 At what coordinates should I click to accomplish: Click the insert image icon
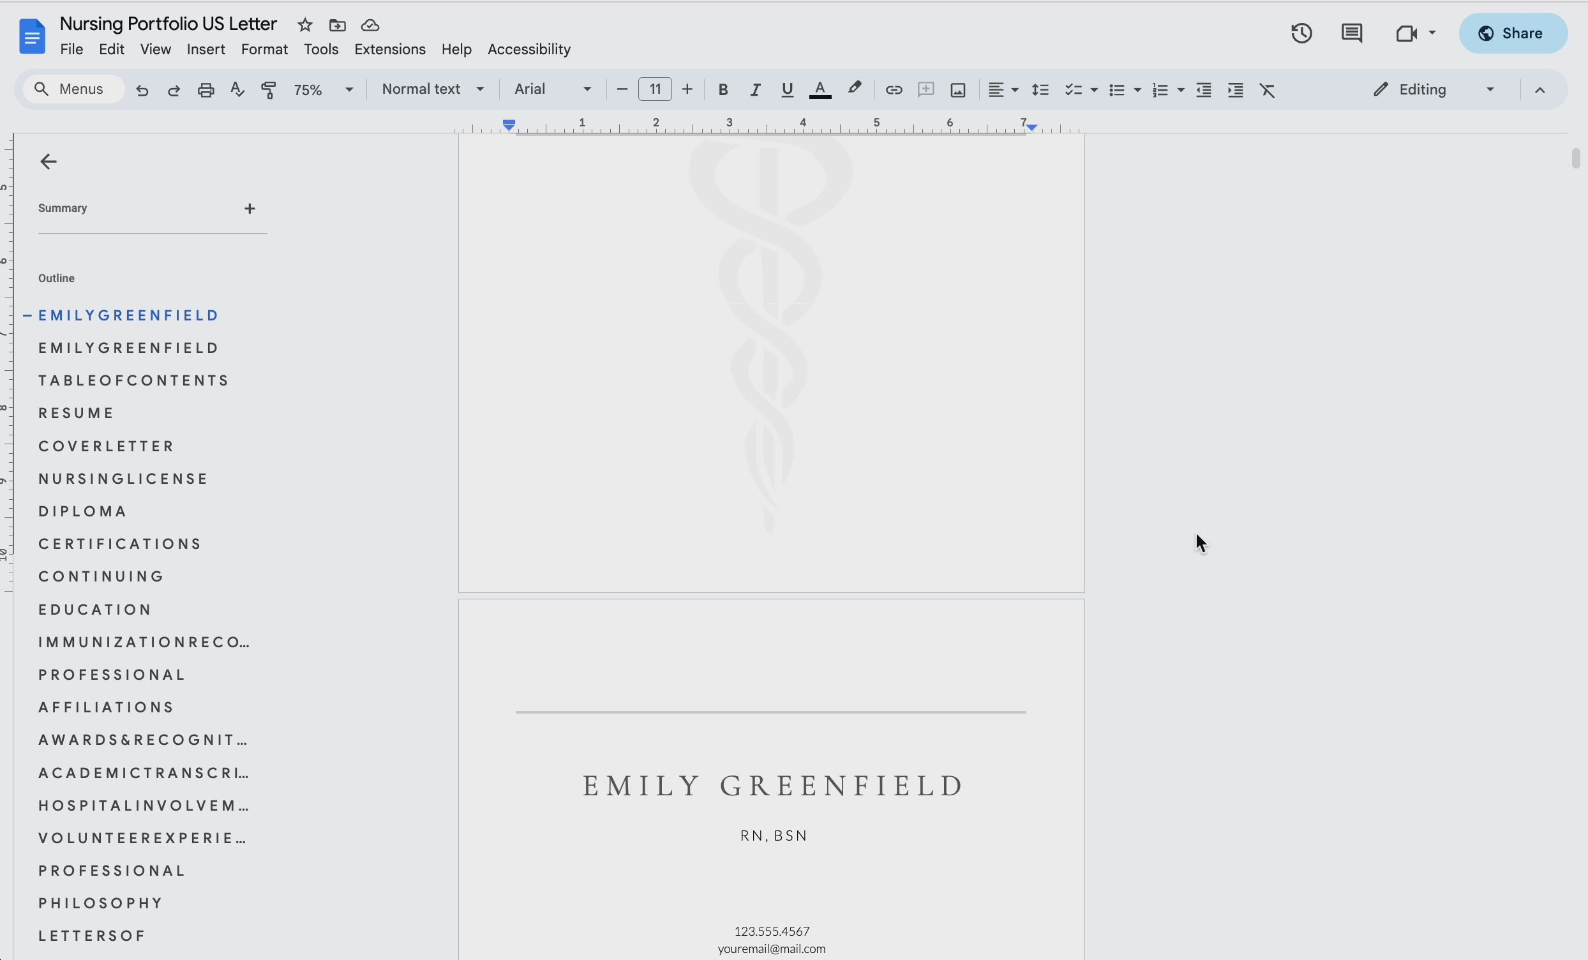pyautogui.click(x=957, y=89)
